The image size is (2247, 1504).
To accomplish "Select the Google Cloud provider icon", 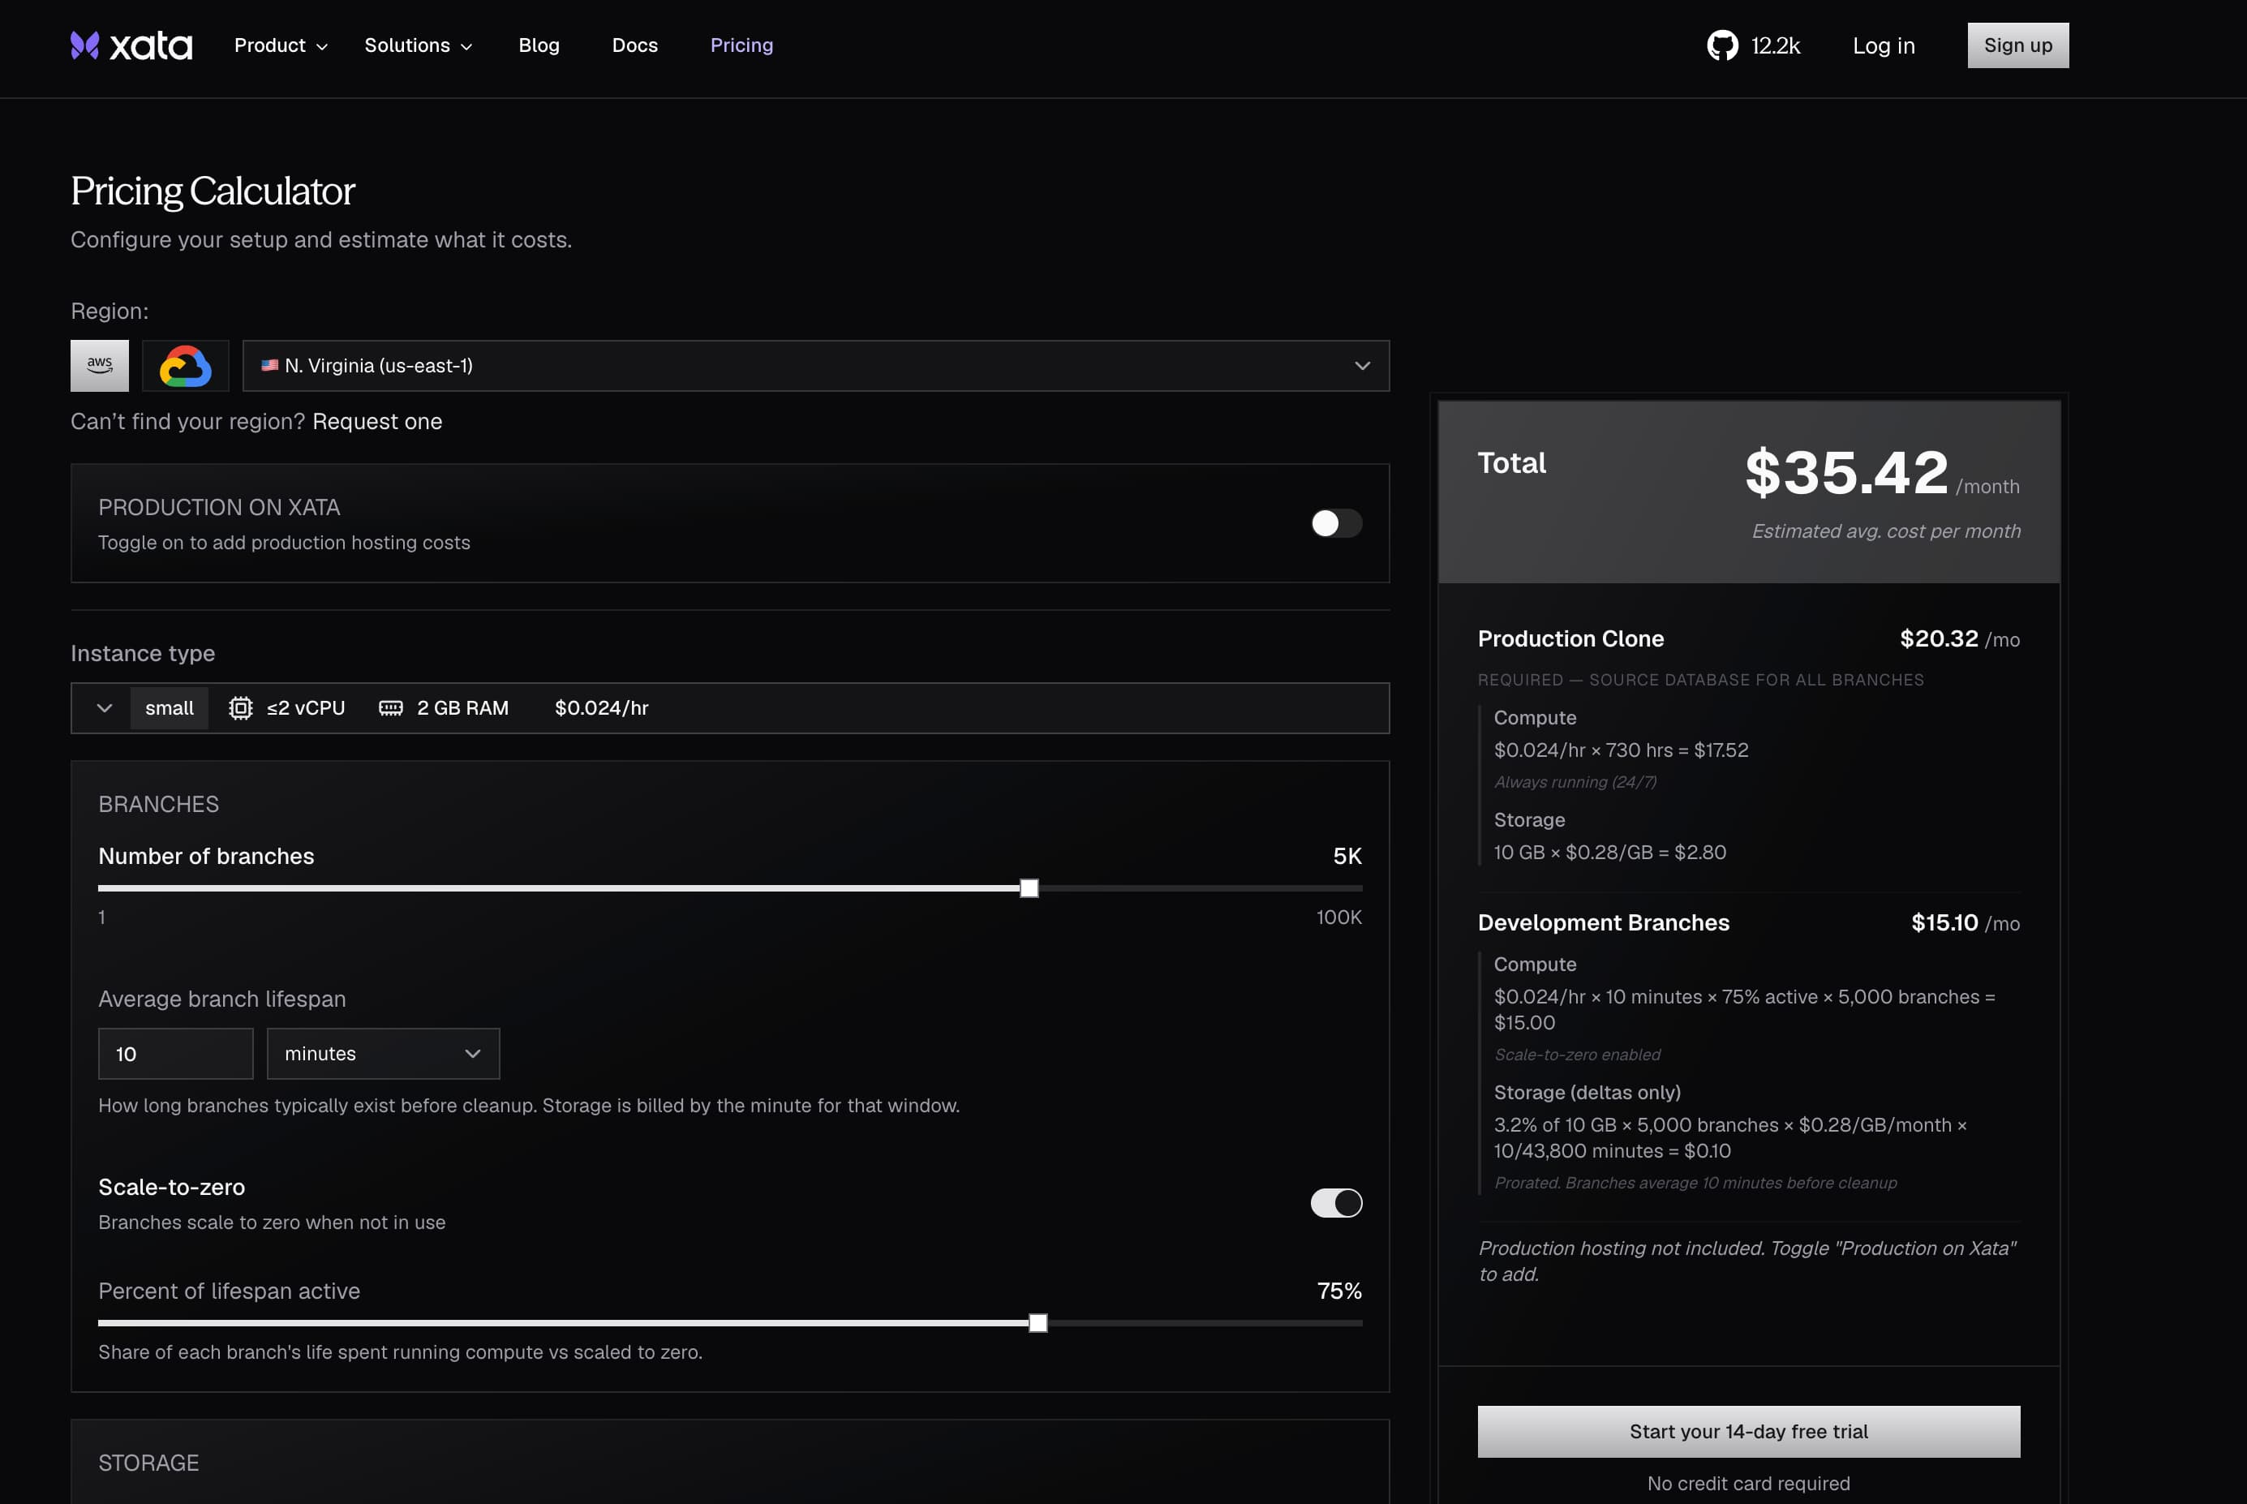I will point(185,365).
